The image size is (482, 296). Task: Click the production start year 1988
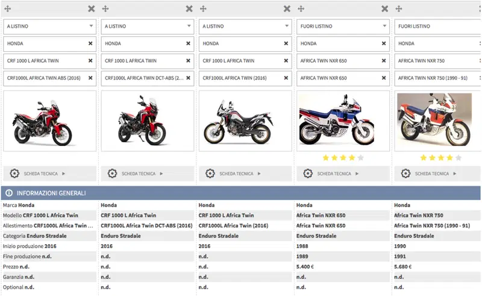pyautogui.click(x=302, y=246)
